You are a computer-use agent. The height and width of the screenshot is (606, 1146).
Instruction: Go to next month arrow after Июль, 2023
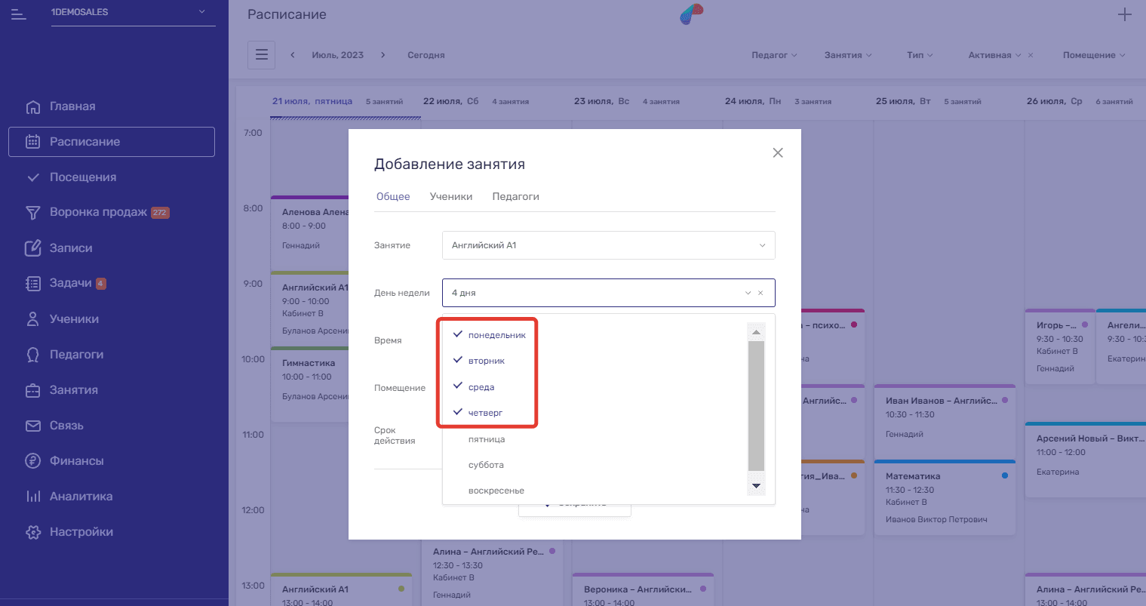383,55
